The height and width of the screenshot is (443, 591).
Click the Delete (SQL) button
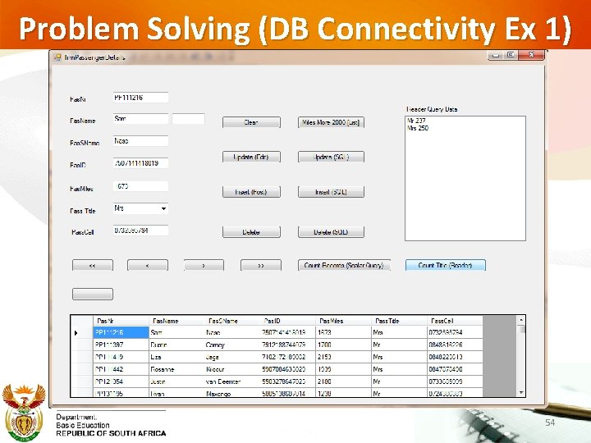click(x=331, y=232)
